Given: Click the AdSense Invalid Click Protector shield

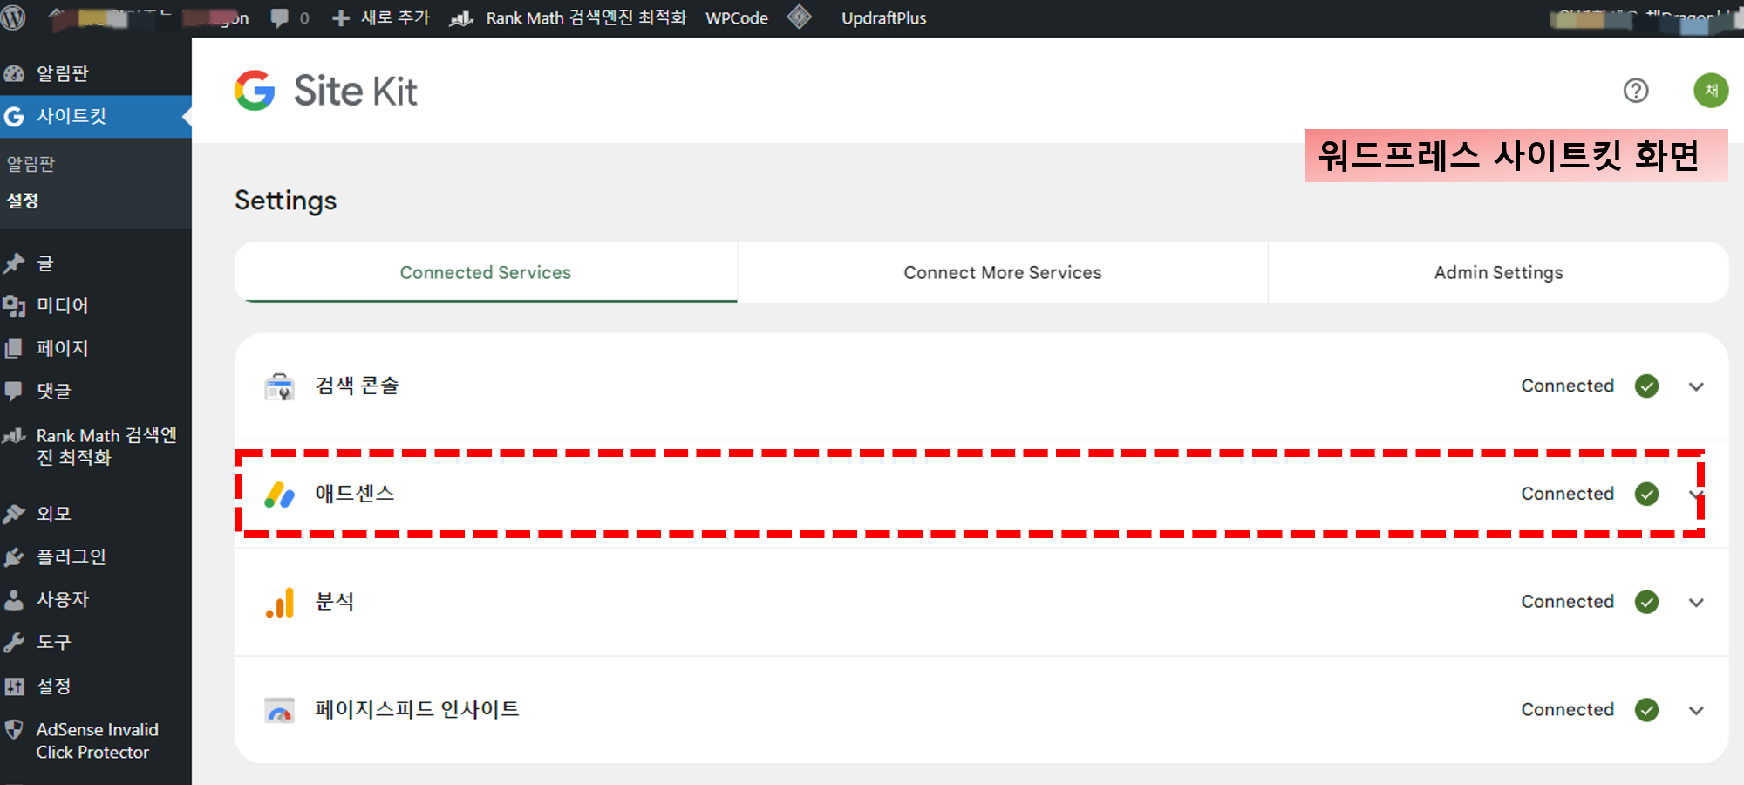Looking at the screenshot, I should pos(14,730).
